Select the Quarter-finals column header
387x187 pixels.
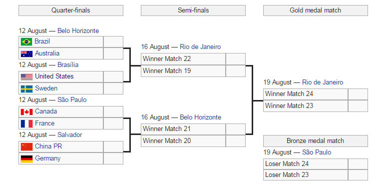tap(71, 10)
